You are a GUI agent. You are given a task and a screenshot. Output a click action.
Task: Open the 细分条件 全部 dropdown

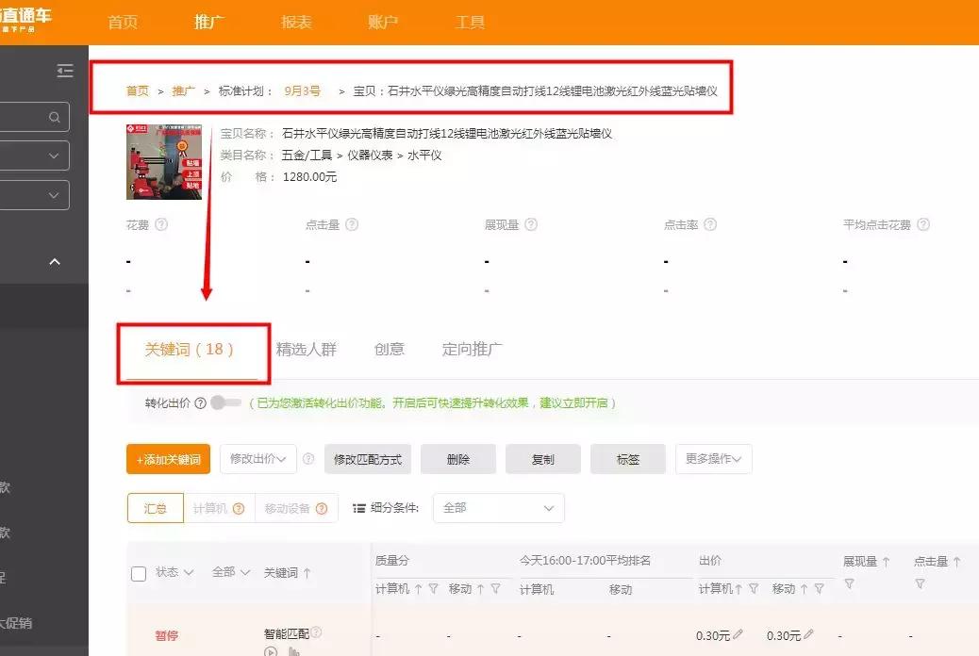coord(498,508)
